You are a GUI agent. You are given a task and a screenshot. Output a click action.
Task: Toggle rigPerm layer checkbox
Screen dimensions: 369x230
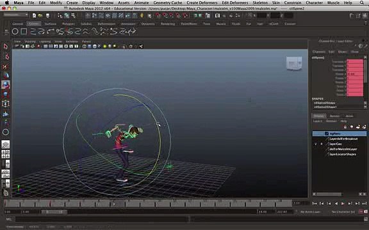(327, 134)
